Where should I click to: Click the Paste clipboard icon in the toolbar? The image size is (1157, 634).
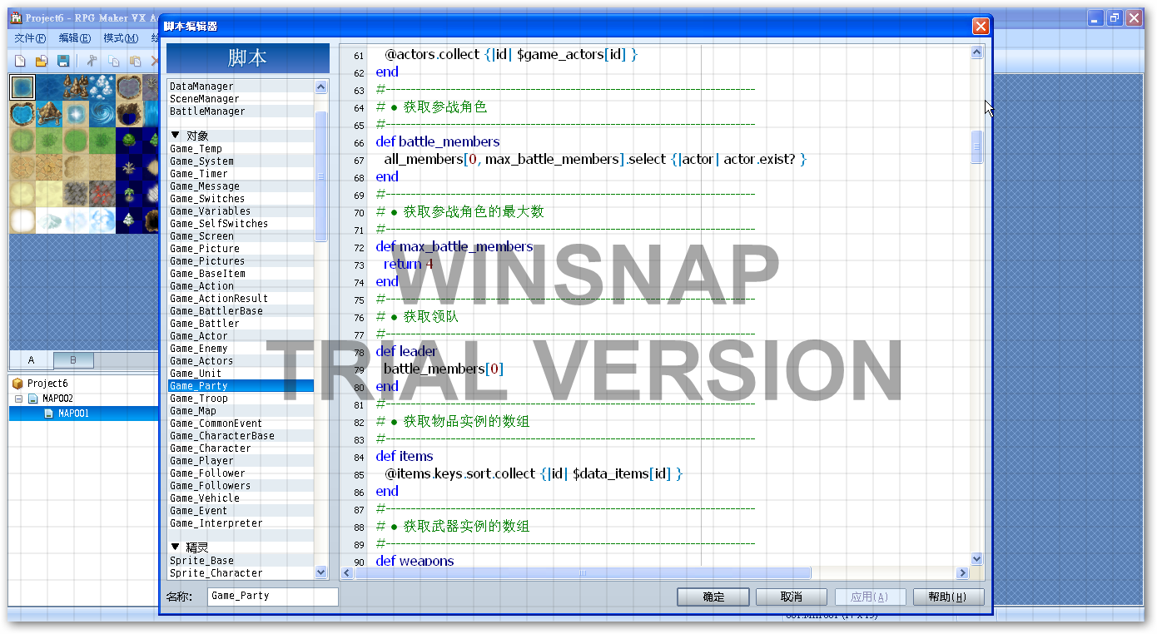(x=134, y=62)
